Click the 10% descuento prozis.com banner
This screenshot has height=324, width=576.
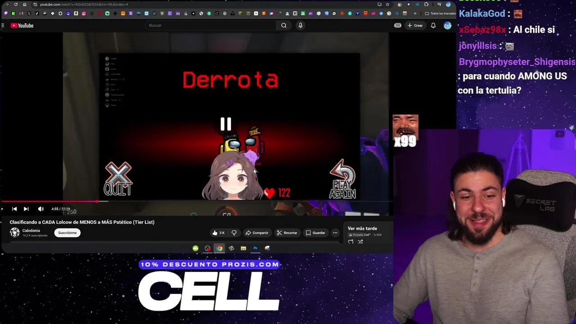click(210, 265)
